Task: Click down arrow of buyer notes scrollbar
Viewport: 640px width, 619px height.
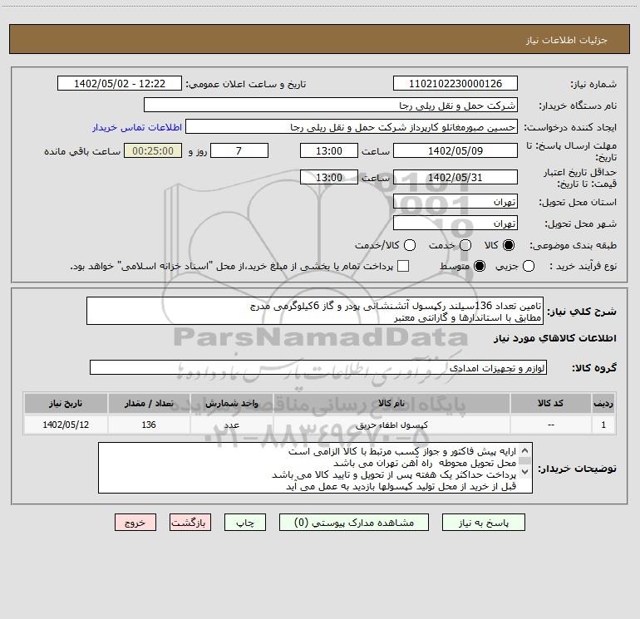Action: [525, 472]
